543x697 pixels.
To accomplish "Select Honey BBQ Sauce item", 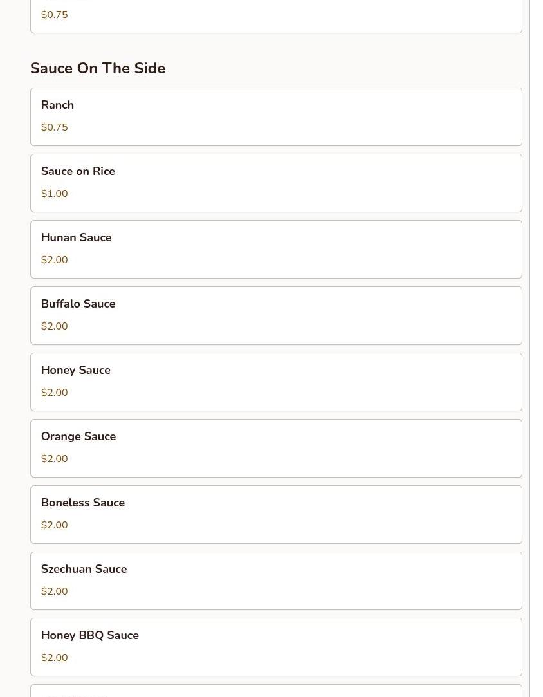I will coord(275,647).
